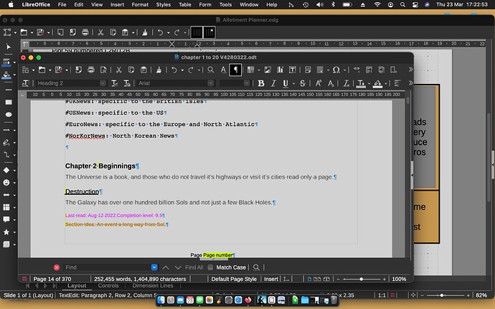Toggle Underline formatting in Writer
Image resolution: width=495 pixels, height=309 pixels.
click(x=286, y=83)
